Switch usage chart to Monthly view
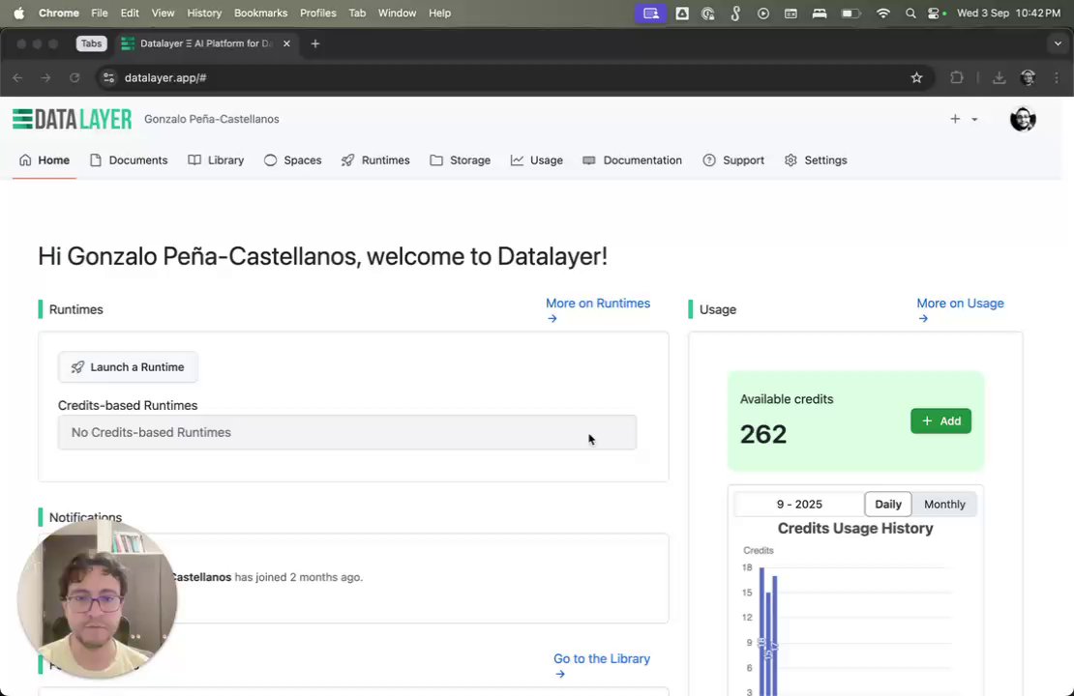The height and width of the screenshot is (696, 1074). (x=944, y=505)
